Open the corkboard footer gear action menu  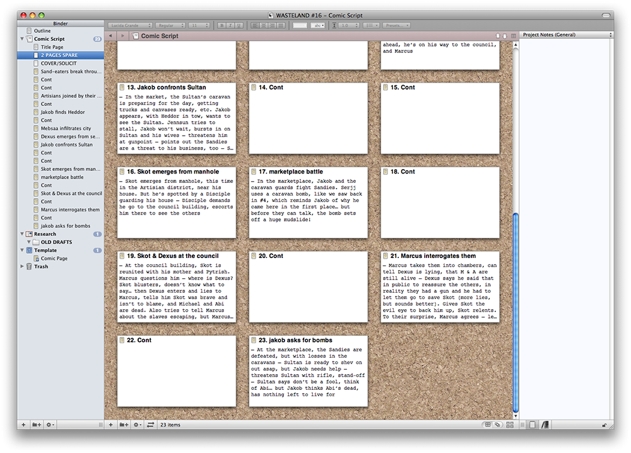click(138, 425)
